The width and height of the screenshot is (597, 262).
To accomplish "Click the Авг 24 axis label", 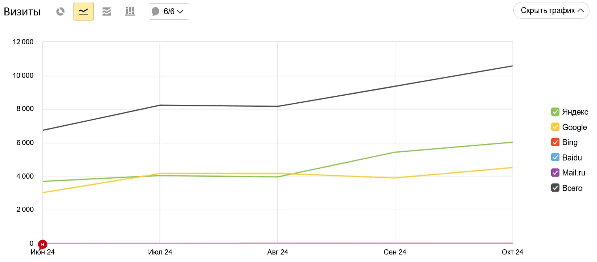I will click(x=277, y=252).
